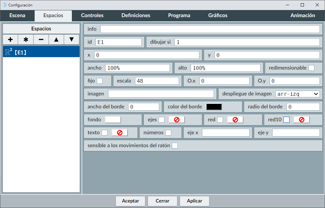Viewport: 325px width, 208px height.
Task: Select the E1 space in the list
Action: click(x=41, y=52)
